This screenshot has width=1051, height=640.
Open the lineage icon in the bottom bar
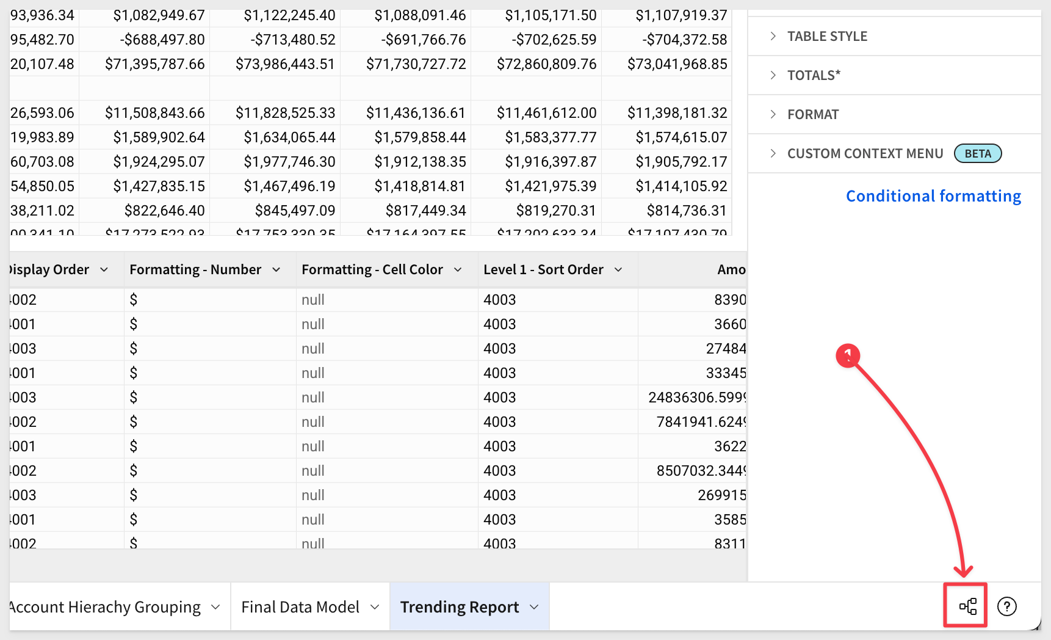[967, 606]
